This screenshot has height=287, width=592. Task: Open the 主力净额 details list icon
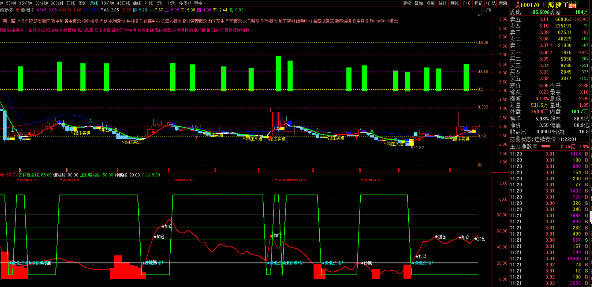(x=535, y=147)
